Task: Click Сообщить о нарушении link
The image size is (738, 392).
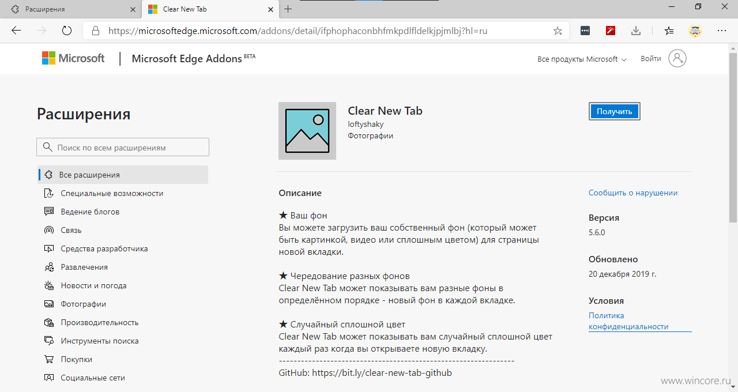Action: tap(633, 193)
